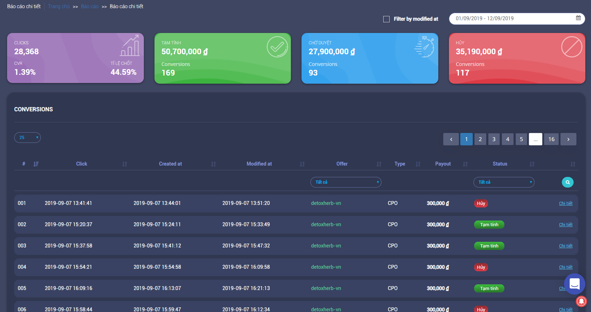591x312 pixels.
Task: Click the cancel circle icon in Hủy card
Action: click(x=571, y=47)
